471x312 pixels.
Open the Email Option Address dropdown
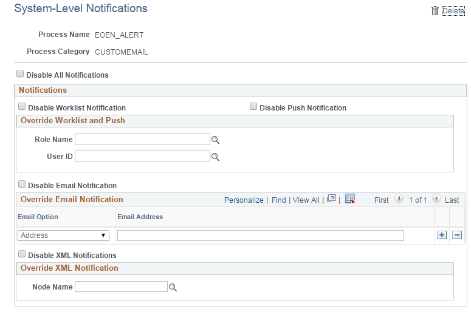tap(63, 236)
